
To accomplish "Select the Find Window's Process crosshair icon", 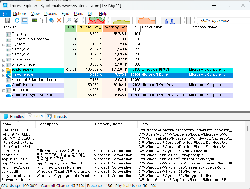I will [x=76, y=20].
